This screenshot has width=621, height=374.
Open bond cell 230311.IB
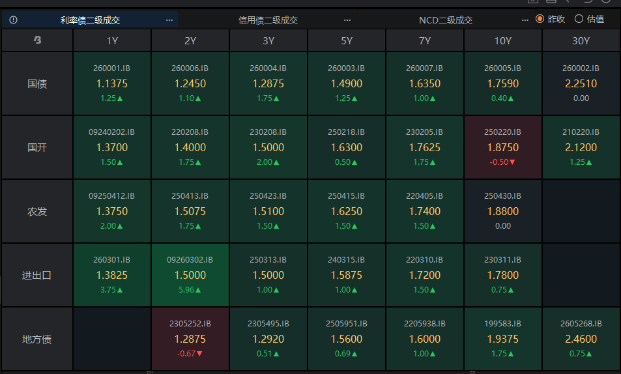(x=503, y=275)
